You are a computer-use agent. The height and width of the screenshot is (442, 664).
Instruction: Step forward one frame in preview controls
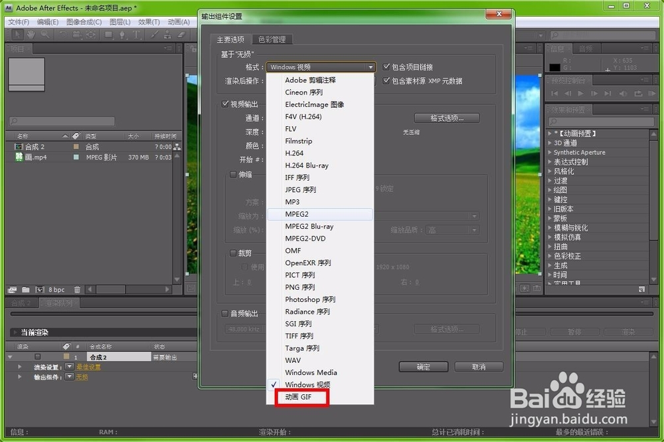[x=594, y=93]
